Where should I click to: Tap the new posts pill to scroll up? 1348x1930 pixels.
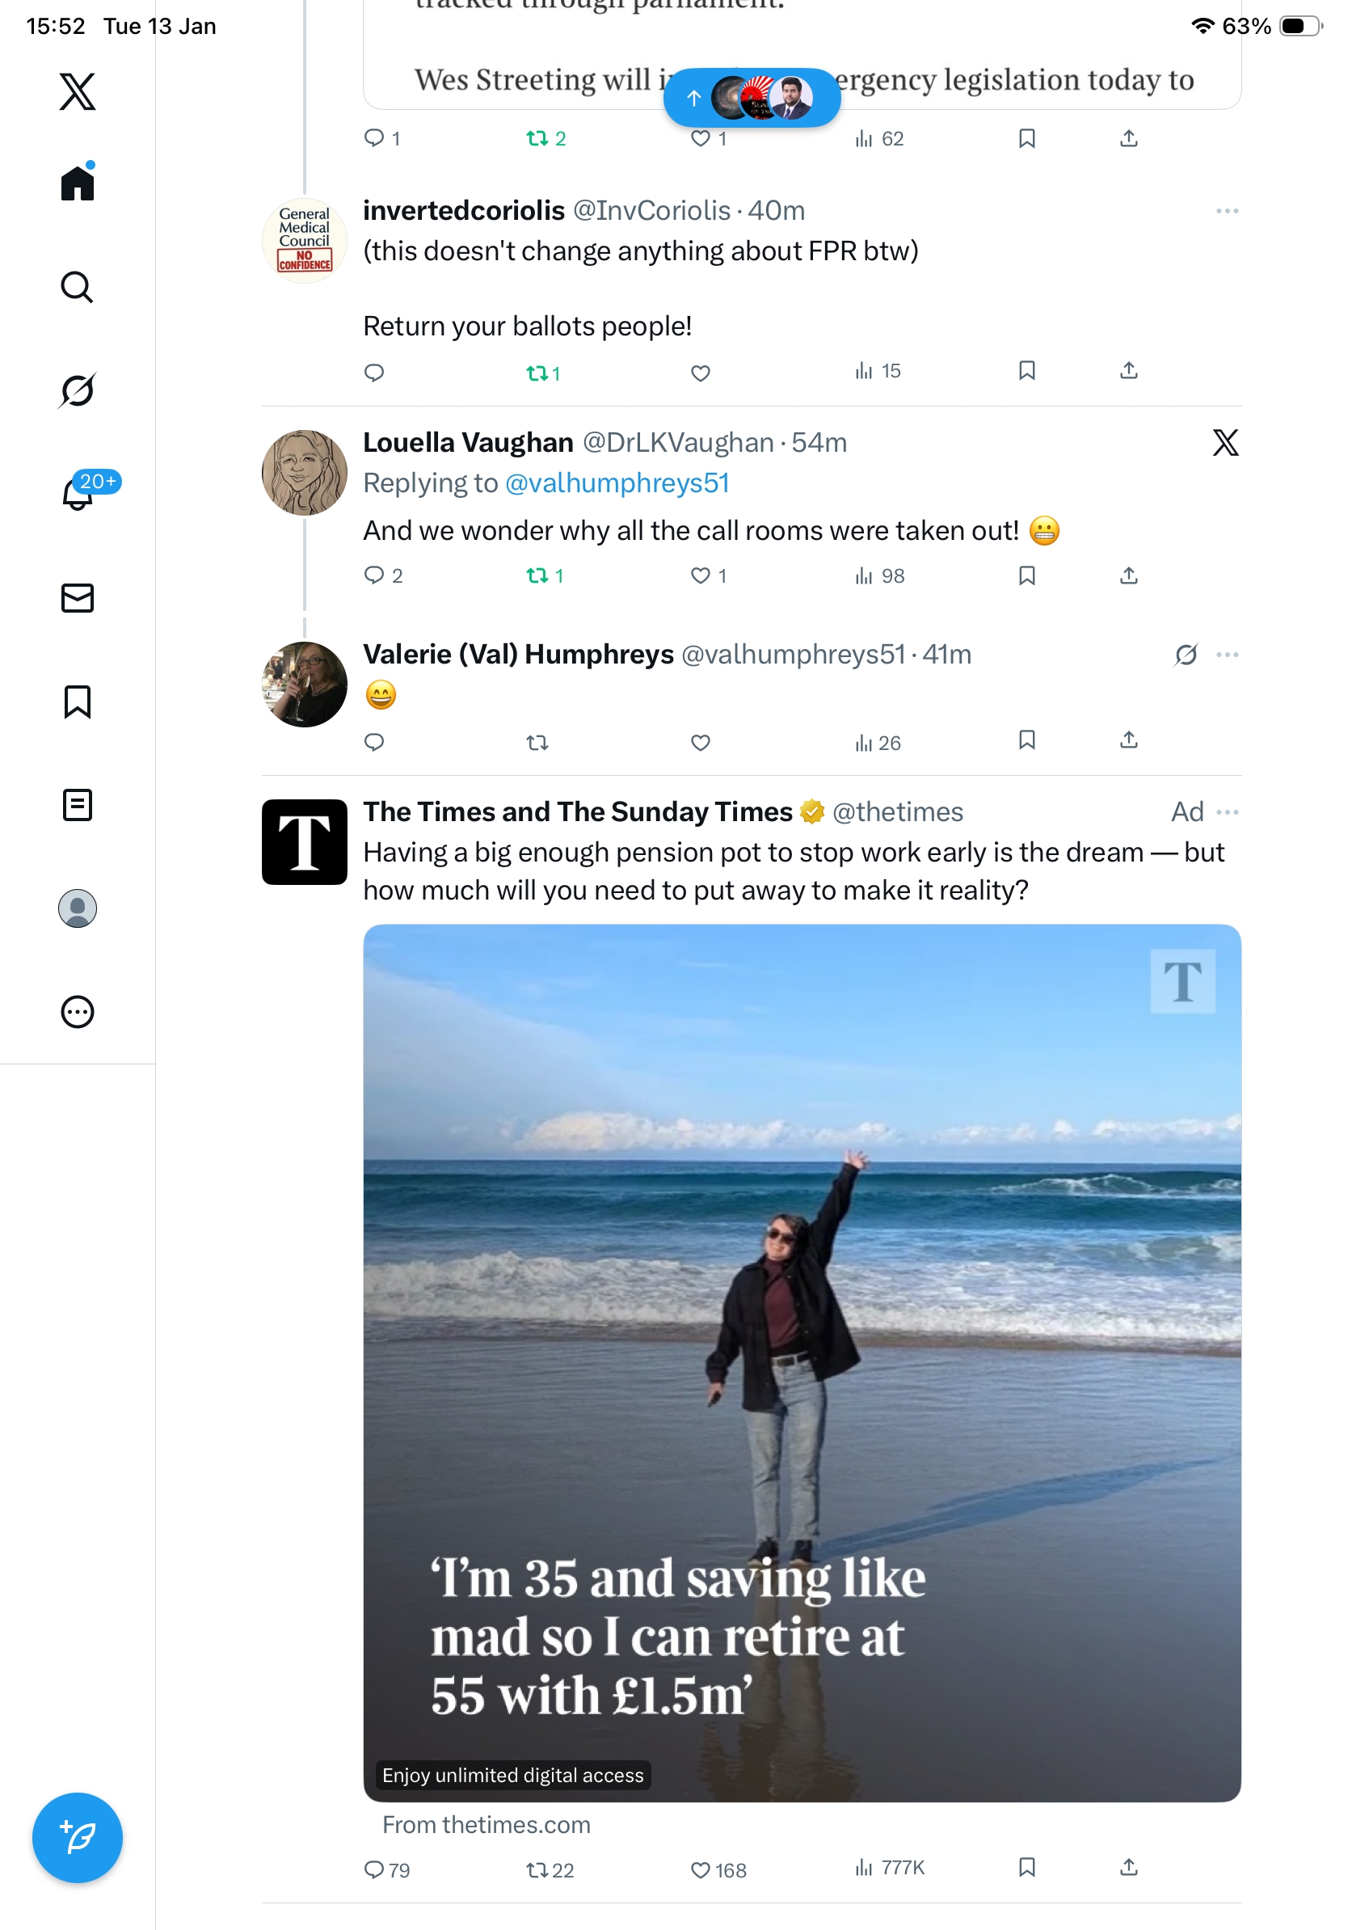coord(752,99)
